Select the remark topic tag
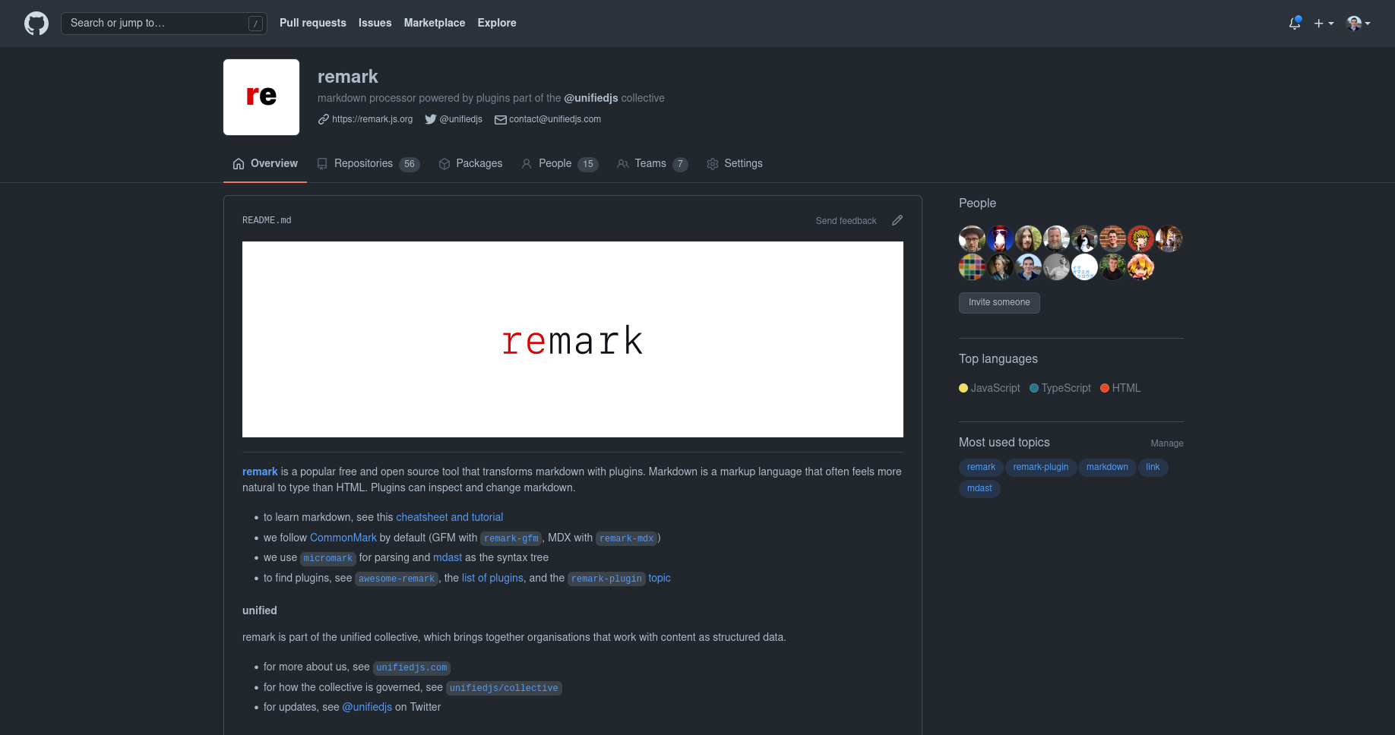This screenshot has height=735, width=1395. point(981,467)
